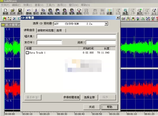Click the 发行年 input field

(49, 42)
